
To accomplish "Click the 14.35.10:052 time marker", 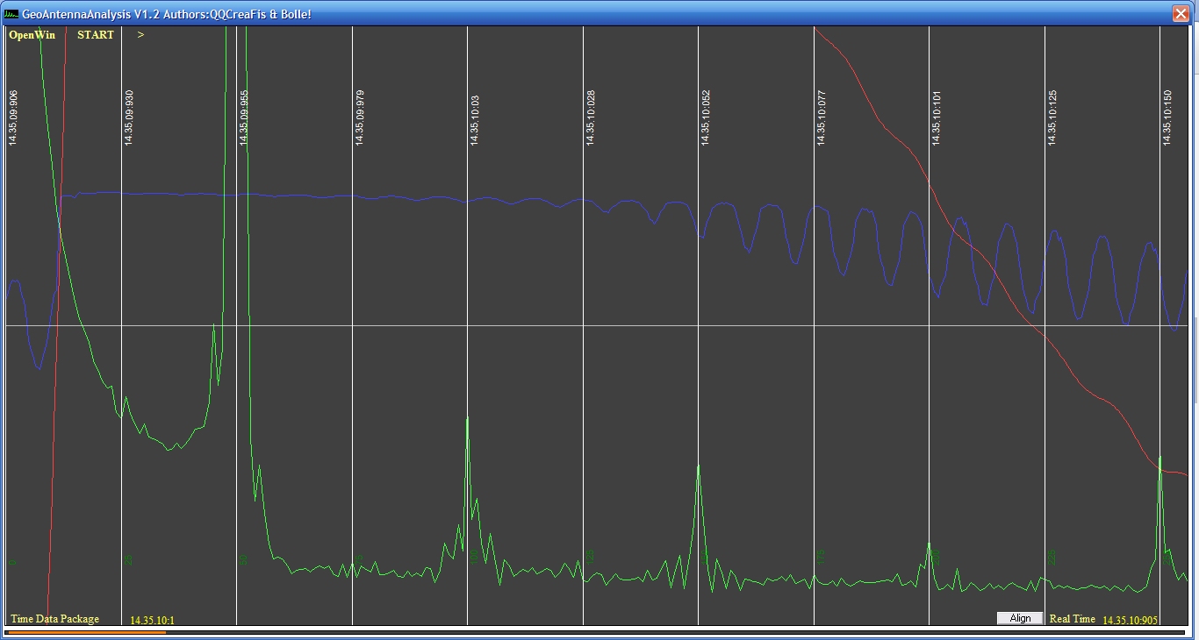I will point(706,117).
